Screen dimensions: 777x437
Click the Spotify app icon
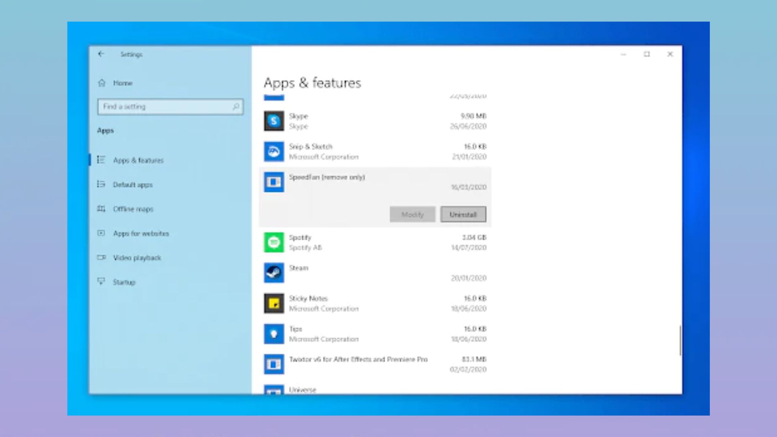(274, 242)
